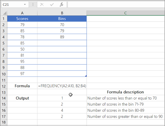
Task: Click the Bins header cell
Action: (62, 19)
